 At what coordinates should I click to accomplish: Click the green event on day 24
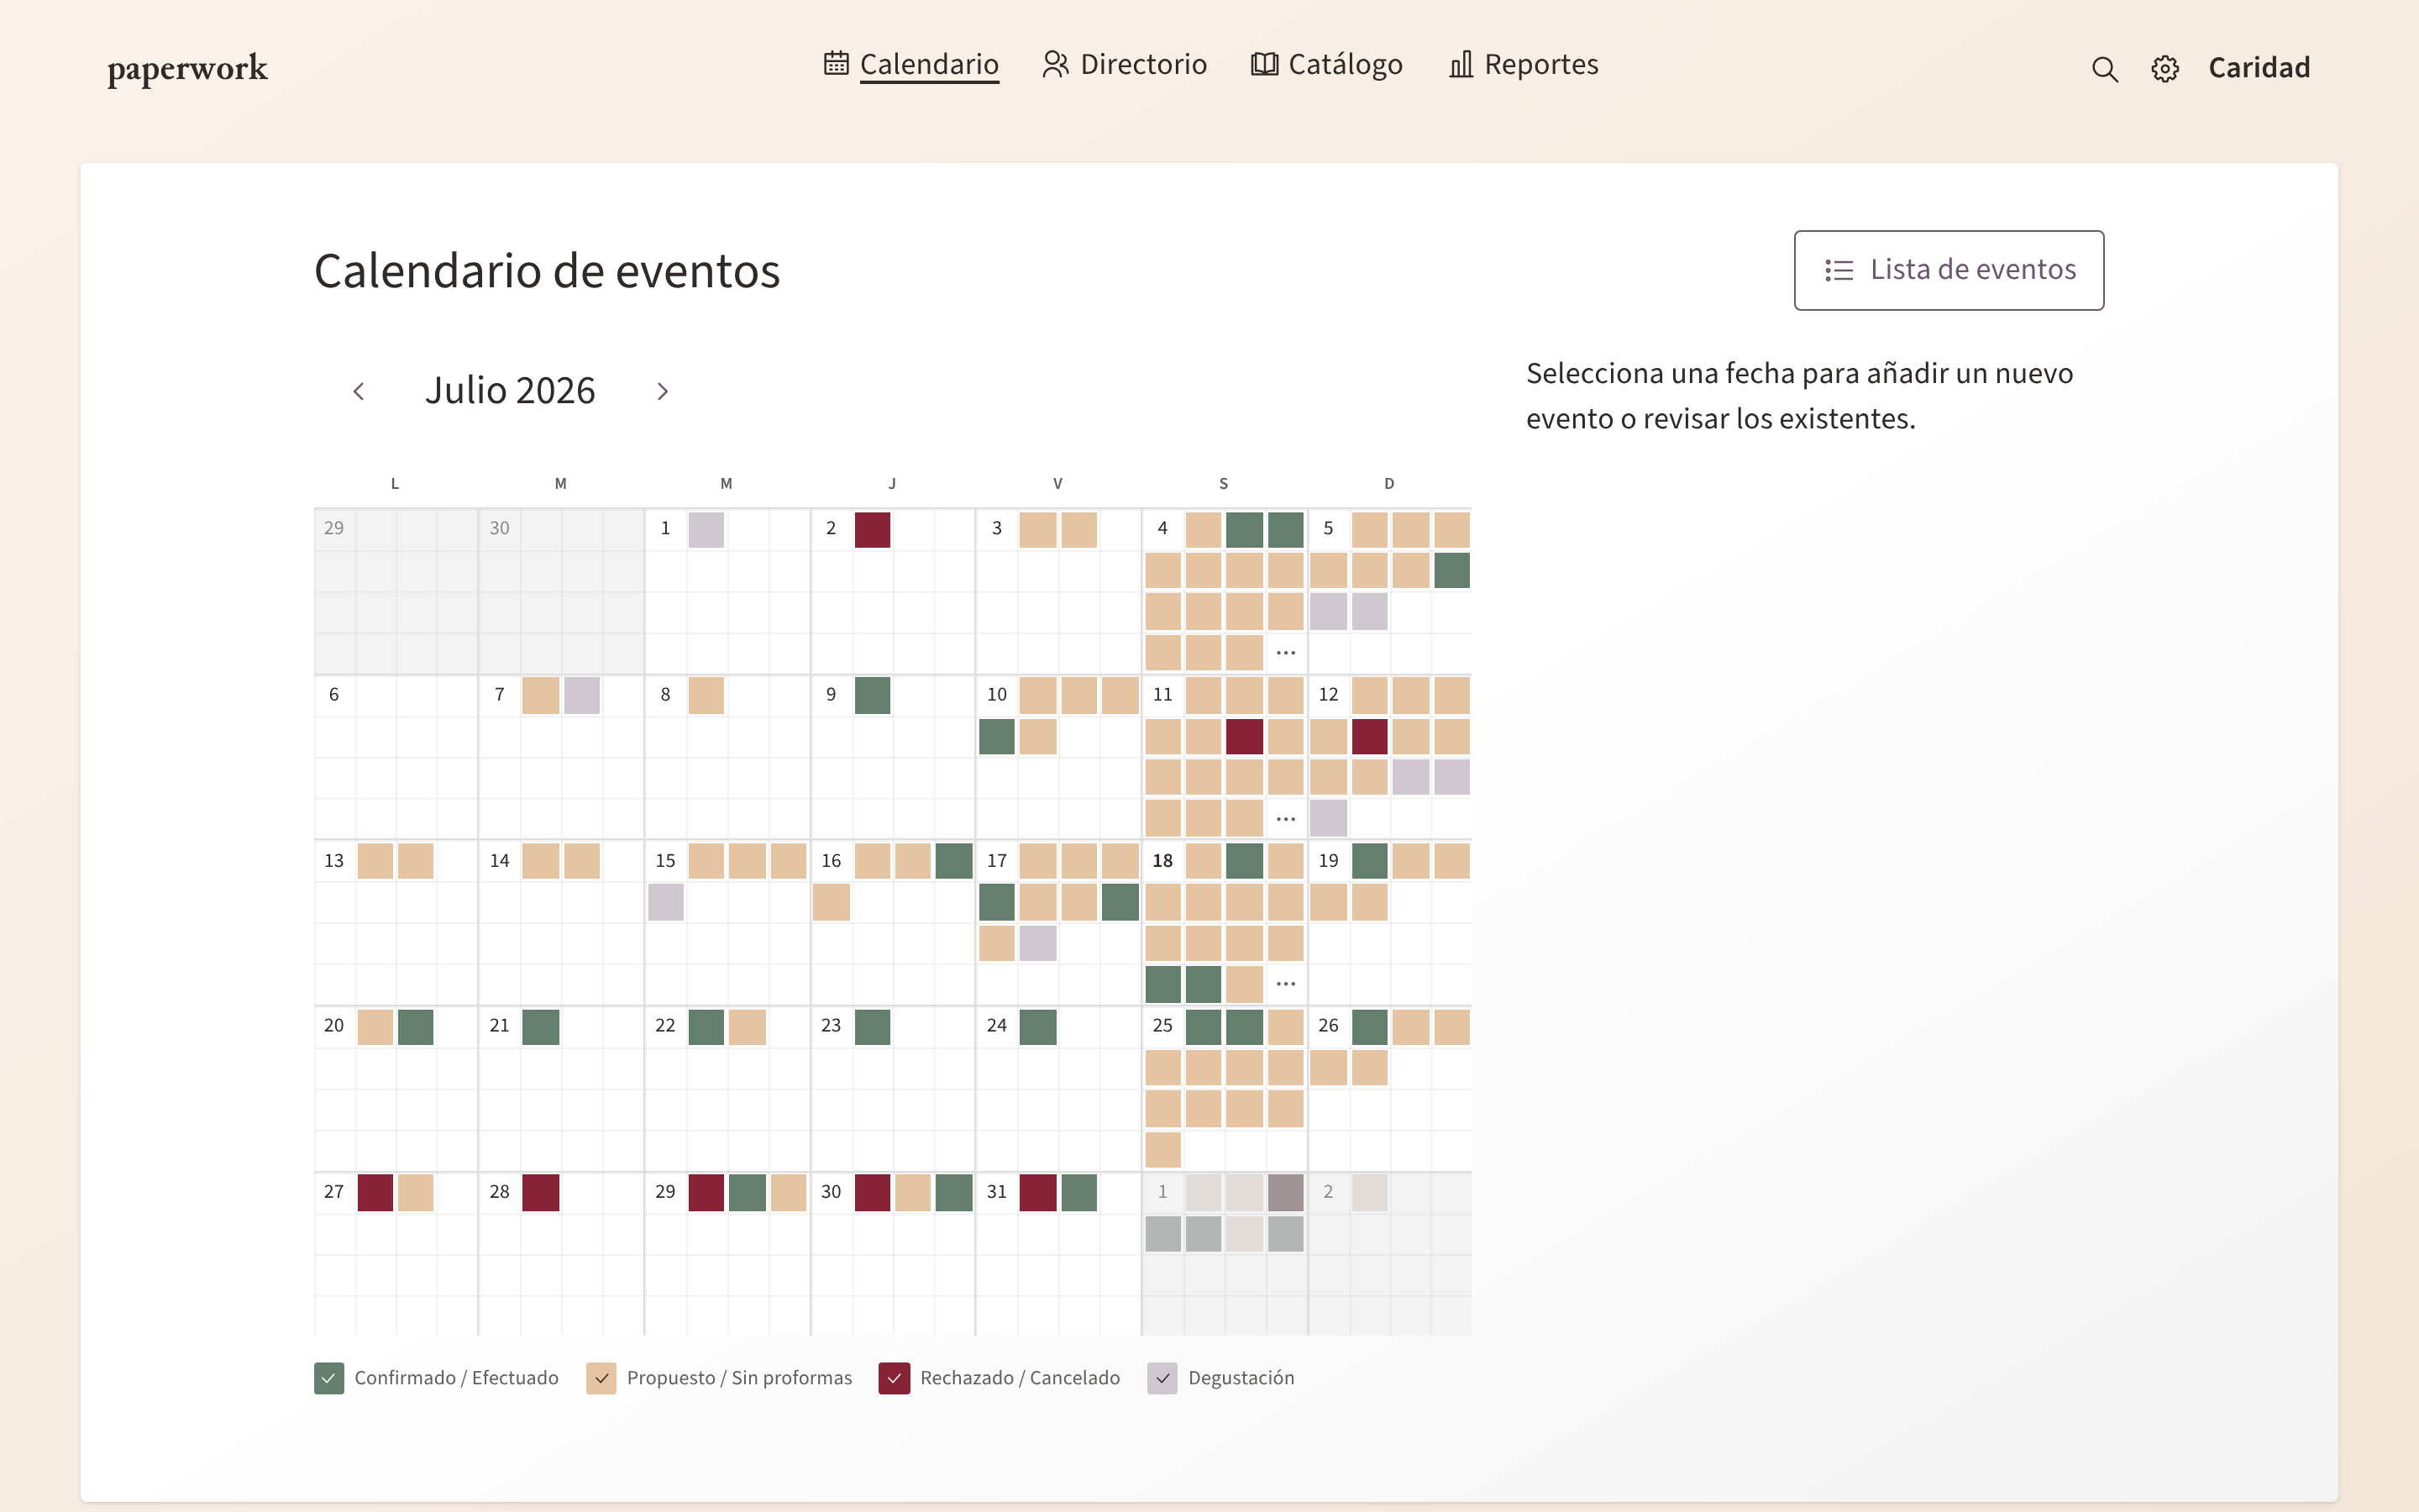tap(1038, 1027)
